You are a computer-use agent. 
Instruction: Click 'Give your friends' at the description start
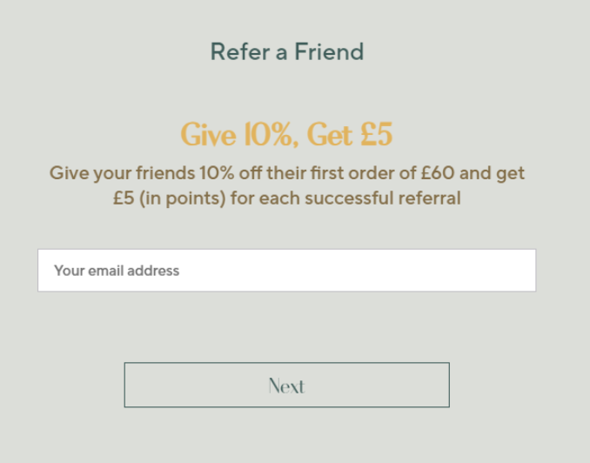pyautogui.click(x=122, y=173)
